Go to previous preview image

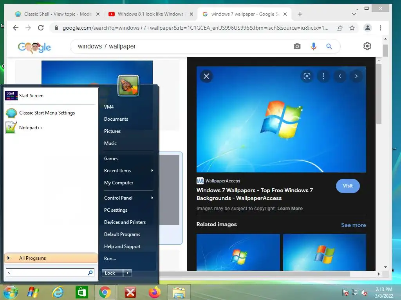click(340, 76)
